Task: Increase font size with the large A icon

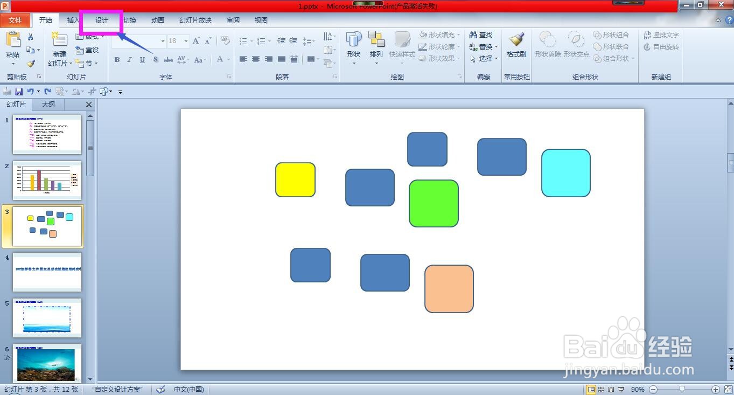Action: click(196, 41)
